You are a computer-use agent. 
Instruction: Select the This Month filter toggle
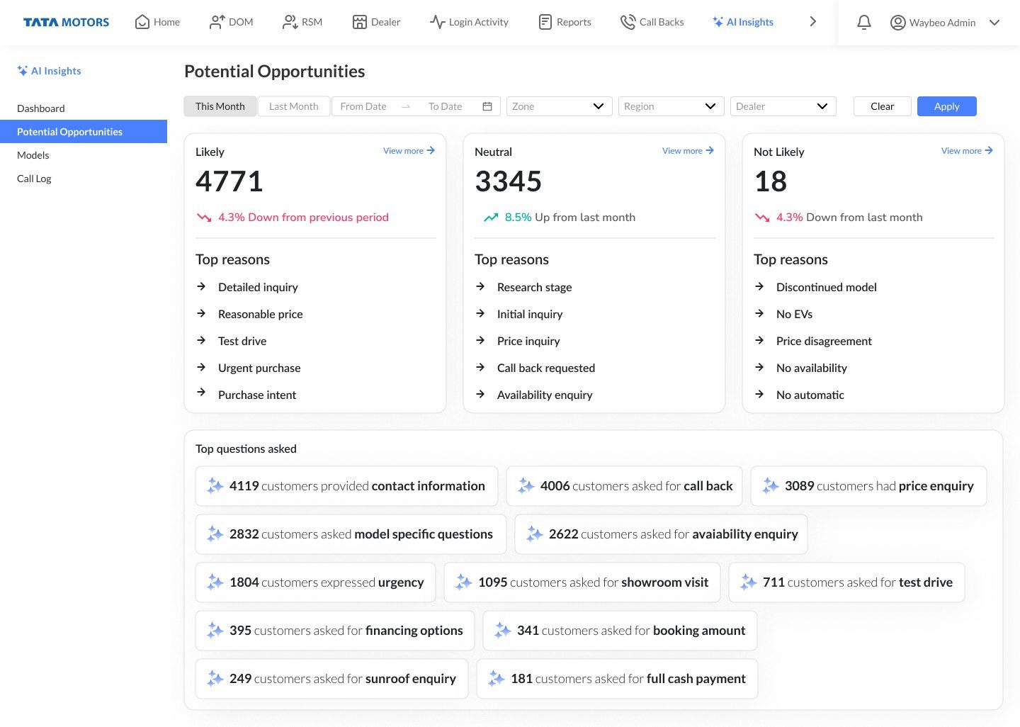tap(220, 106)
